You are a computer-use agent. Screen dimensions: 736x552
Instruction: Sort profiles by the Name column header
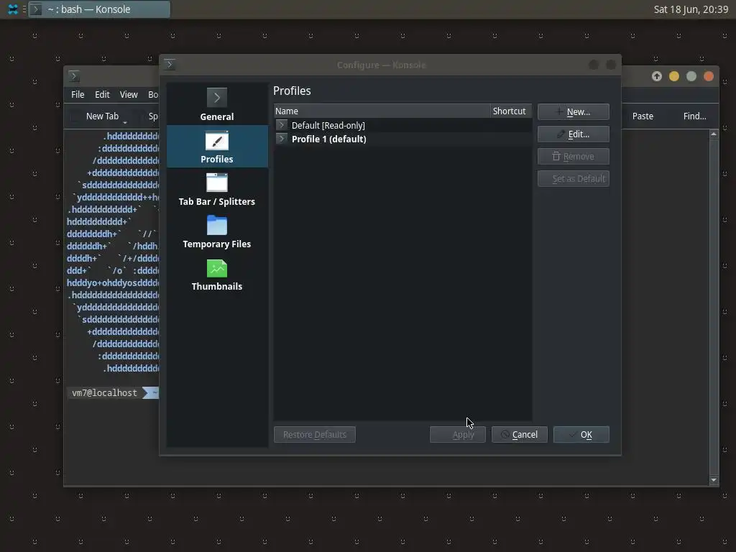(x=382, y=111)
